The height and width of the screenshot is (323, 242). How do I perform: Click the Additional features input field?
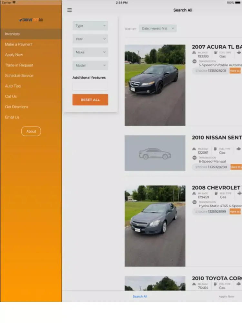[90, 86]
